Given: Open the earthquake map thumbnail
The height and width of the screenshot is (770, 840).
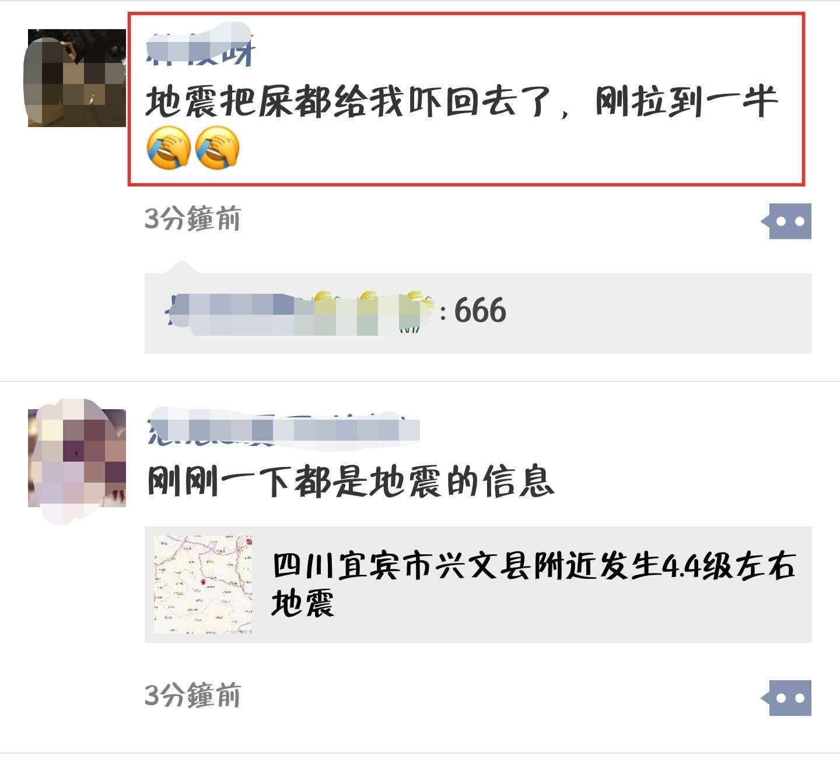Looking at the screenshot, I should [203, 585].
